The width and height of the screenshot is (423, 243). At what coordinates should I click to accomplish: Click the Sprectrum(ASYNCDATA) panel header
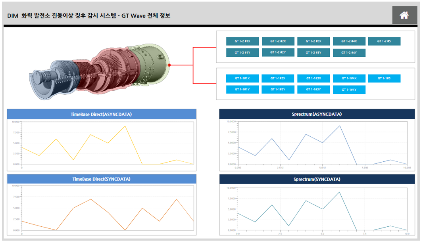click(317, 114)
